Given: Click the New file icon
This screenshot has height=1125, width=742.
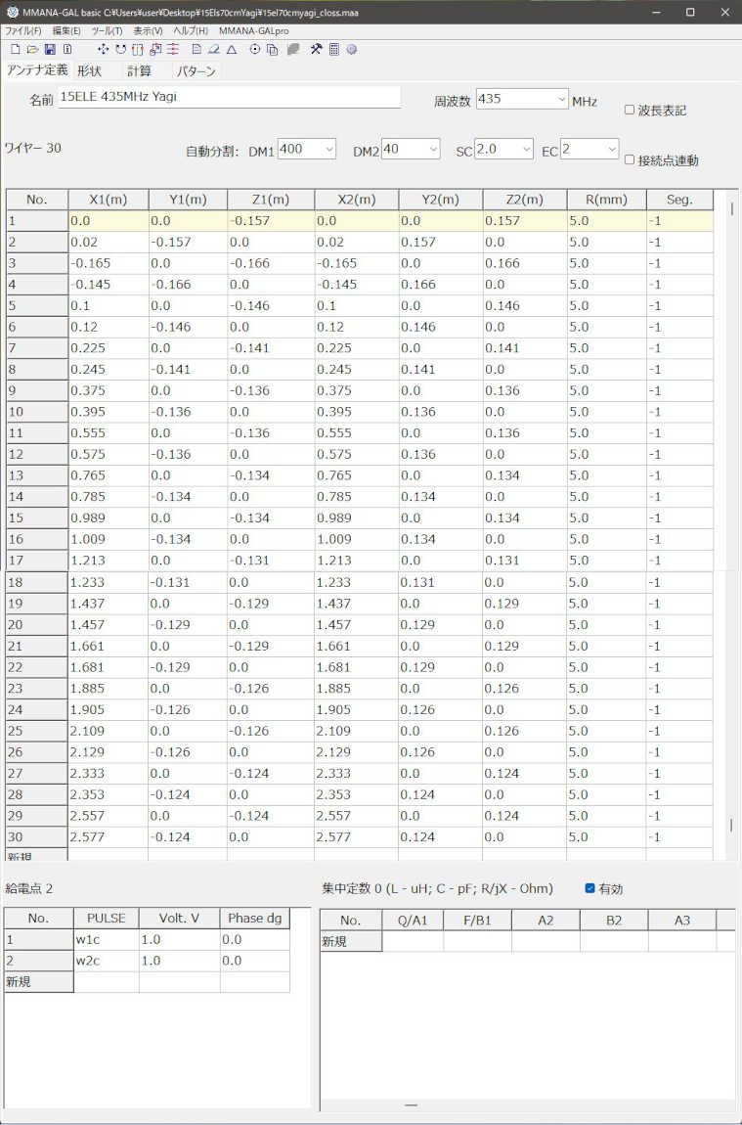Looking at the screenshot, I should (x=15, y=49).
